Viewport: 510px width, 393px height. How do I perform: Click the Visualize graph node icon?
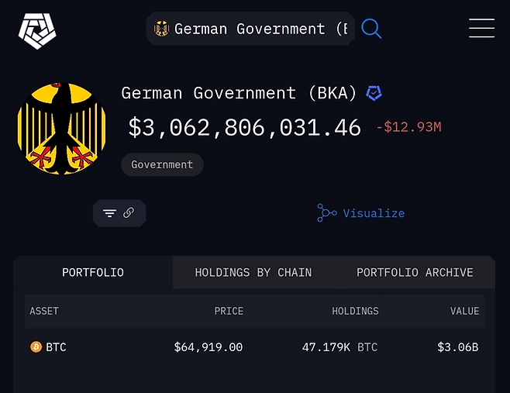click(326, 213)
